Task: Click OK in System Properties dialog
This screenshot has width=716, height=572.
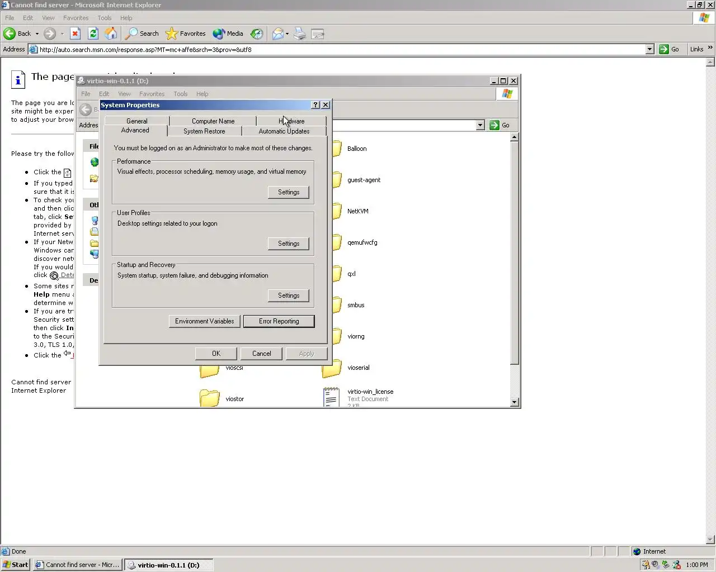Action: 216,354
